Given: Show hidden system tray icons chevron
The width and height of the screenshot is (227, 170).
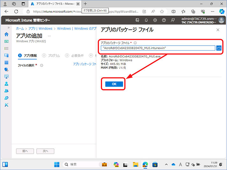Looking at the screenshot, I should pos(166,164).
